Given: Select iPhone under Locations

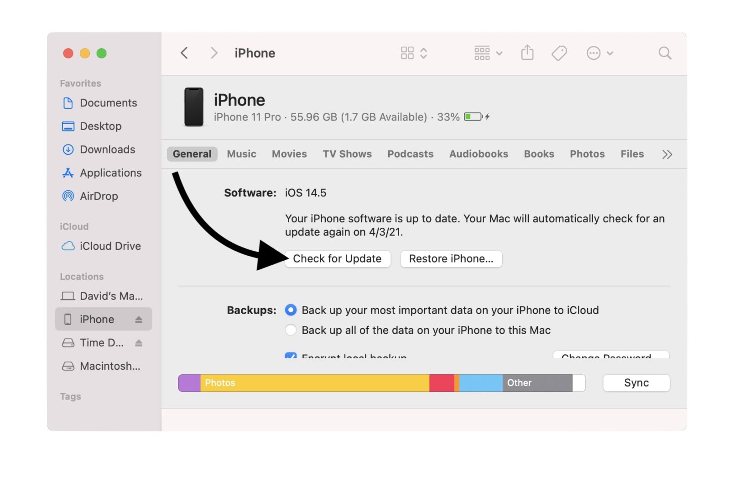Looking at the screenshot, I should 97,319.
